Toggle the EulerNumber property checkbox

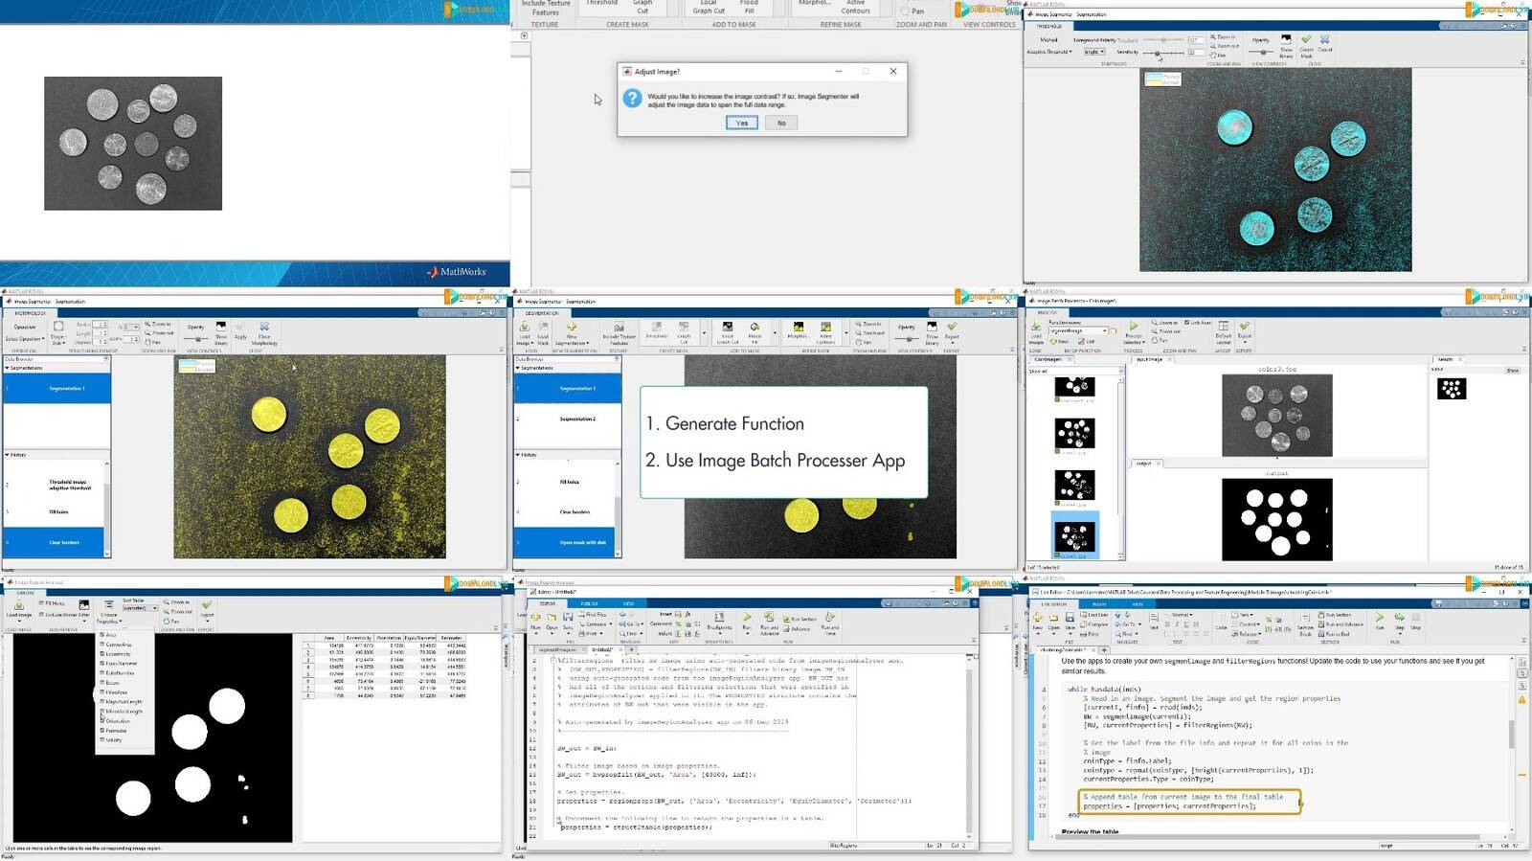click(102, 672)
